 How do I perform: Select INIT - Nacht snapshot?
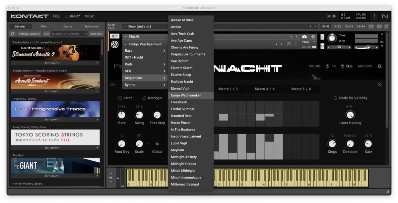pos(145,57)
